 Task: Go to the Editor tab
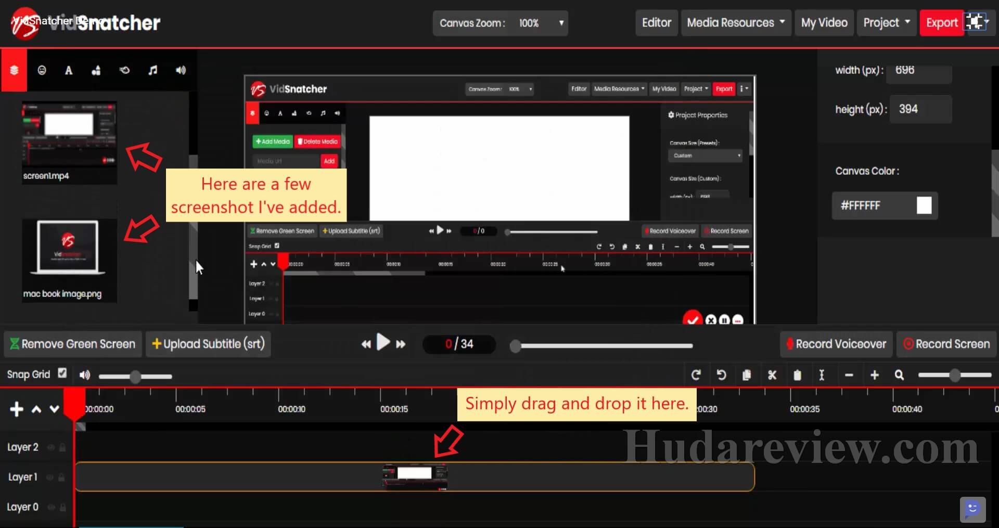(657, 23)
